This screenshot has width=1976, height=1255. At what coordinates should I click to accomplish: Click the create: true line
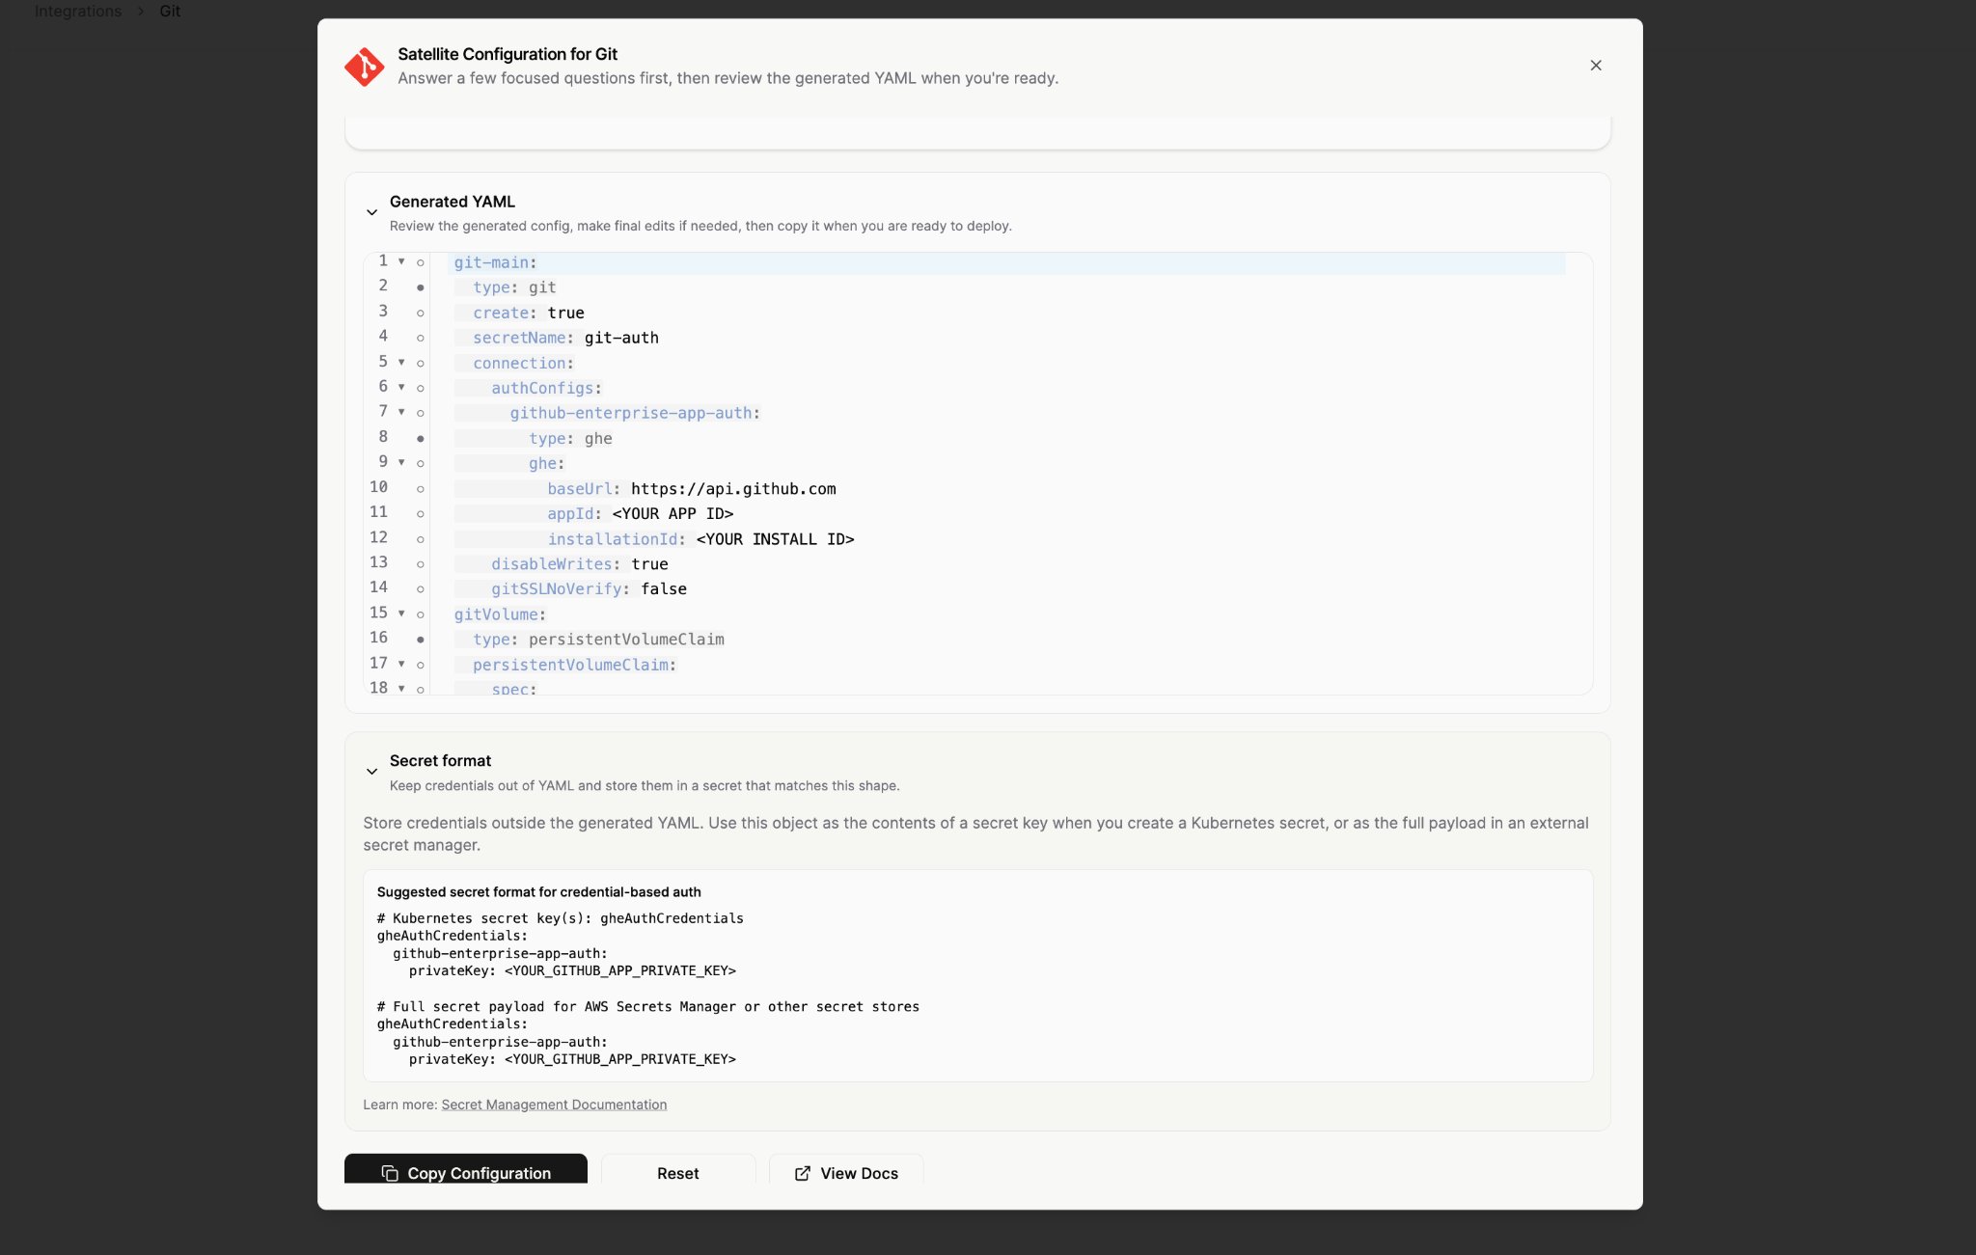529,313
